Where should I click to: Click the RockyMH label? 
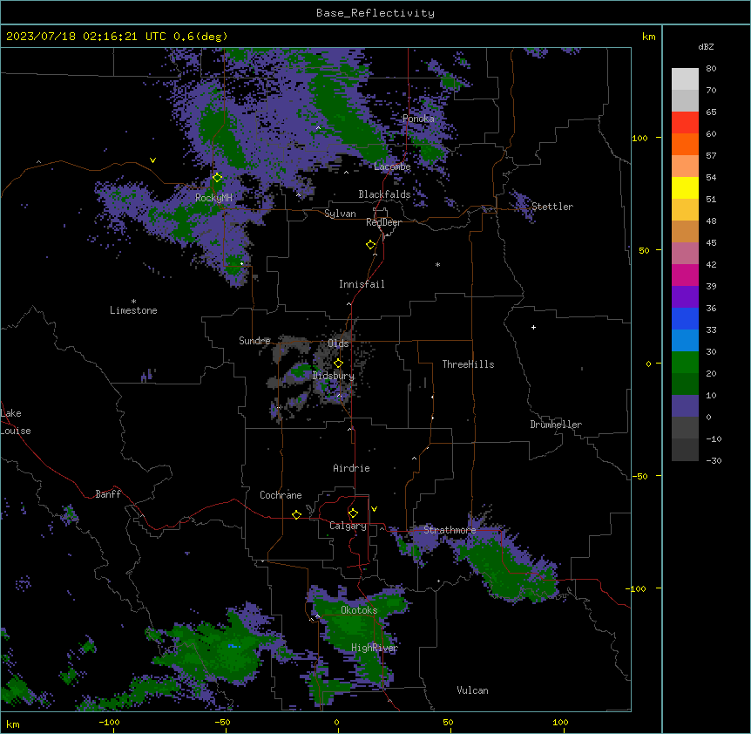[x=213, y=198]
